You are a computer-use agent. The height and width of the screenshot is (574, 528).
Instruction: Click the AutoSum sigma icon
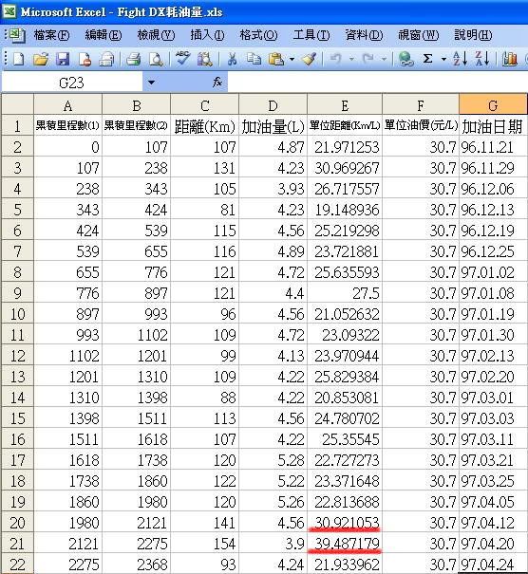tap(427, 59)
